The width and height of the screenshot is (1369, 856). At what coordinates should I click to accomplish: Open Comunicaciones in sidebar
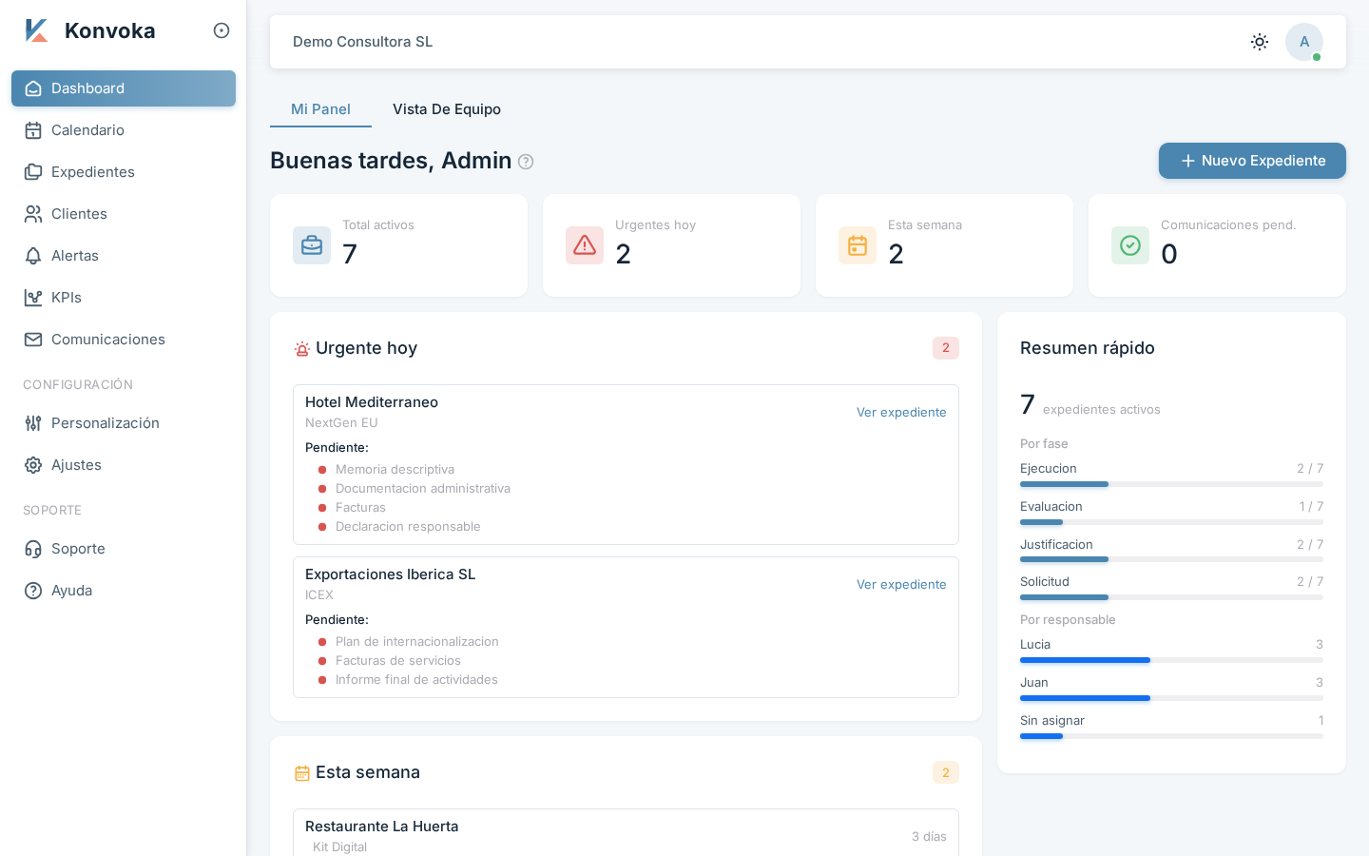click(124, 340)
